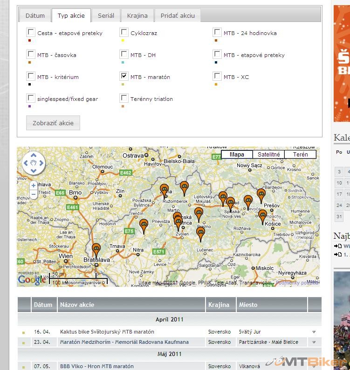Click the map marker near Trenčín

(x=144, y=225)
